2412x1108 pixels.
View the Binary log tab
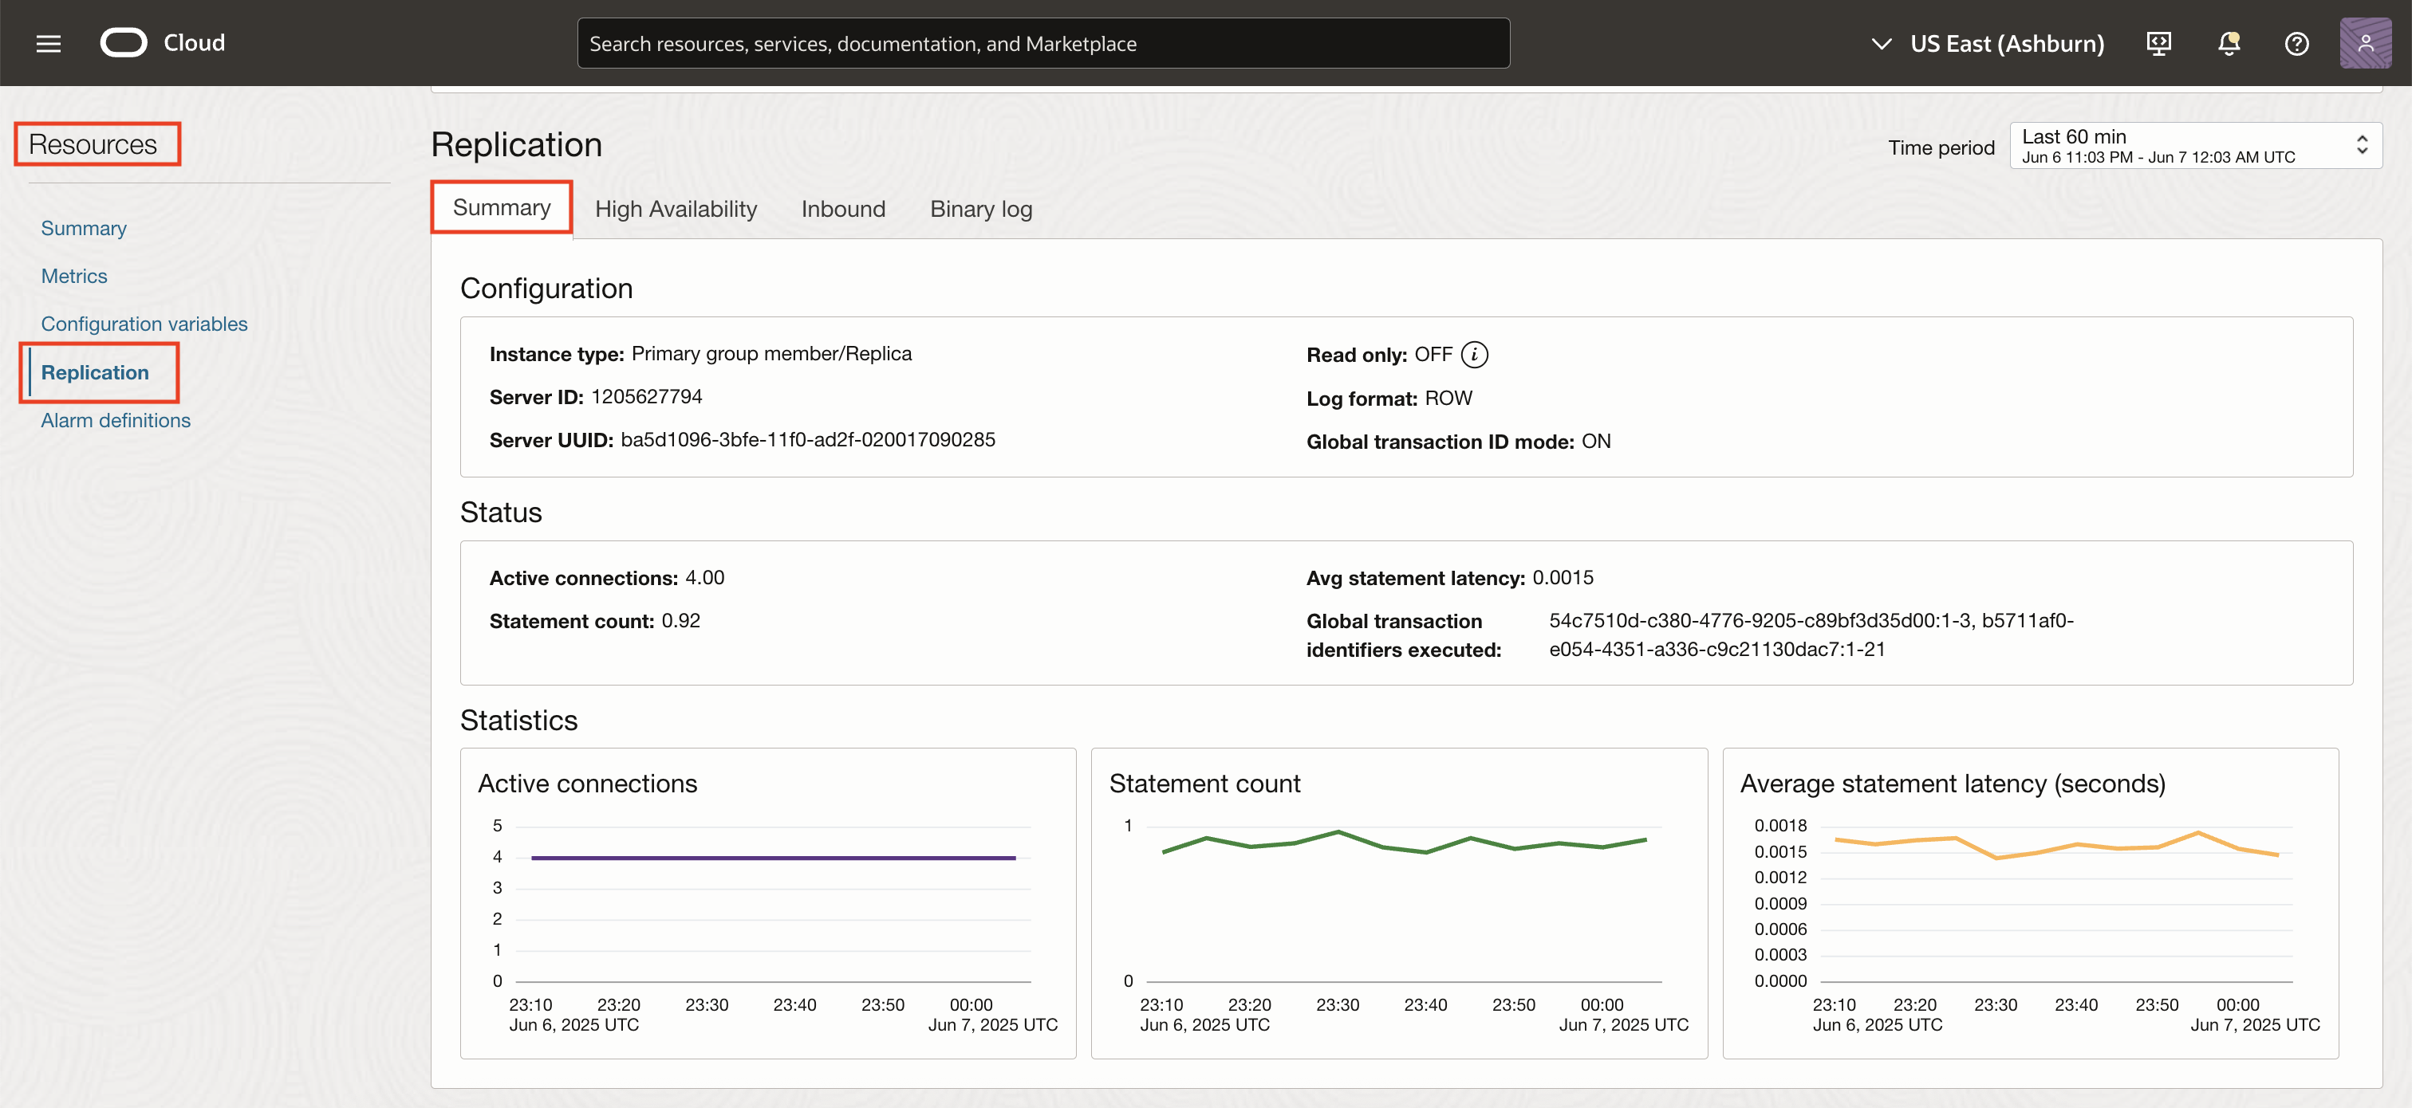tap(980, 209)
